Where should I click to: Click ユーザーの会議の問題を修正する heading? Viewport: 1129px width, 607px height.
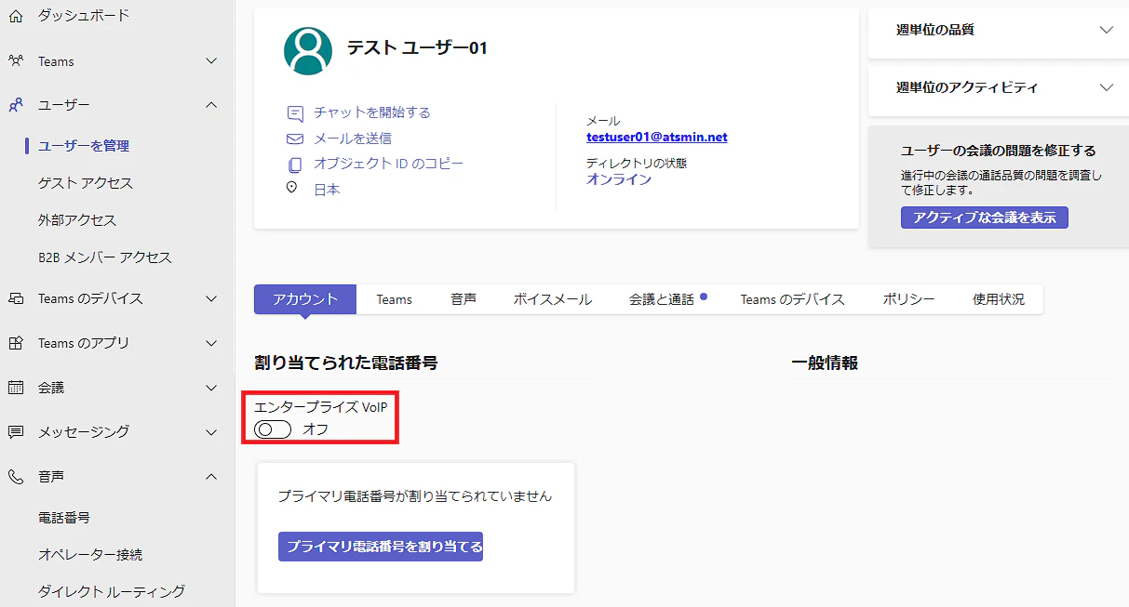999,151
